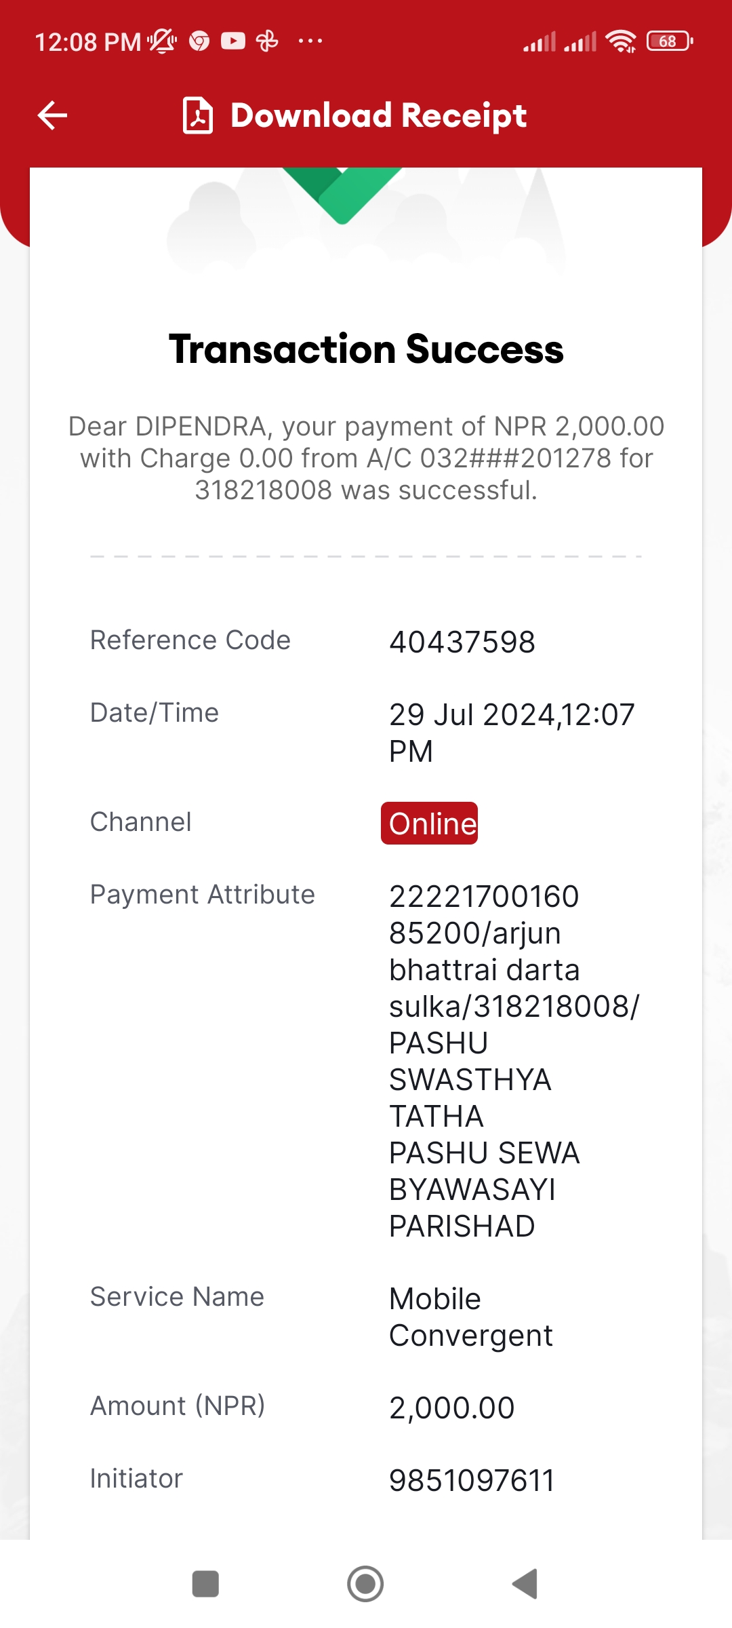The image size is (732, 1628).
Task: Tap Android back triangle button
Action: click(525, 1584)
